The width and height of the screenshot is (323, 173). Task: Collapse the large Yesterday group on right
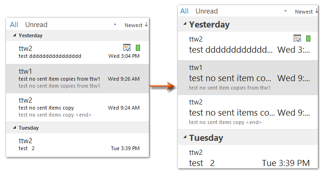185,24
